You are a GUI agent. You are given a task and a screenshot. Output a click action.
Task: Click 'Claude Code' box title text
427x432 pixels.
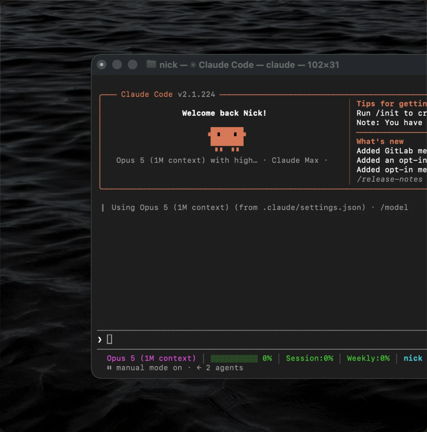[147, 94]
